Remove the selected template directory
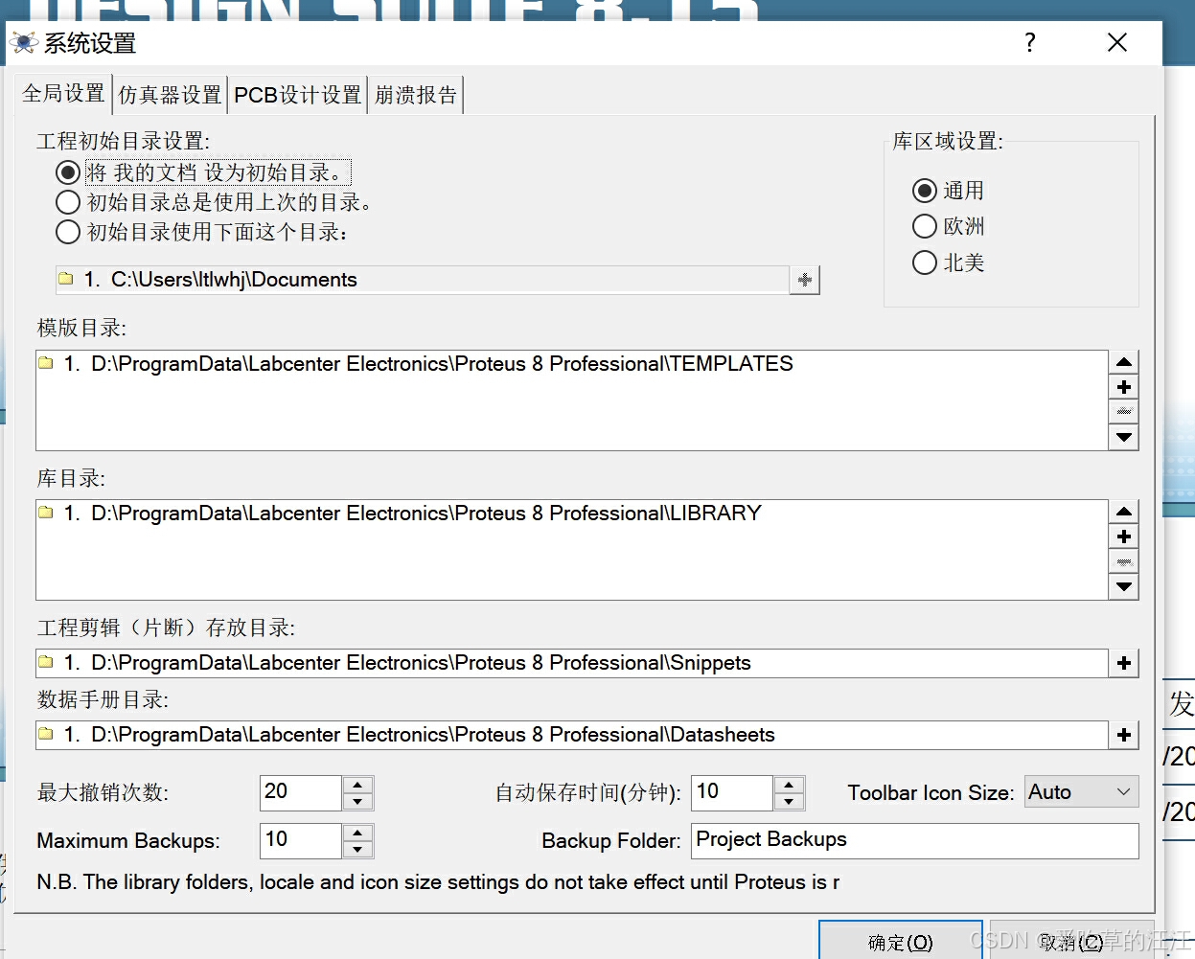1195x959 pixels. 1124,412
